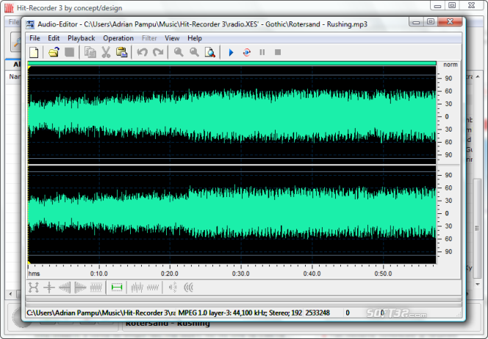488x339 pixels.
Task: Click the file path in status bar
Action: pos(101,313)
